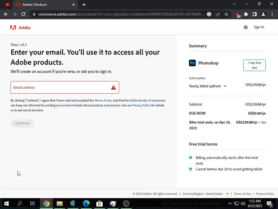Screen dimensions: 278x209
Task: Click the browser forward arrow
Action: (x=15, y=14)
